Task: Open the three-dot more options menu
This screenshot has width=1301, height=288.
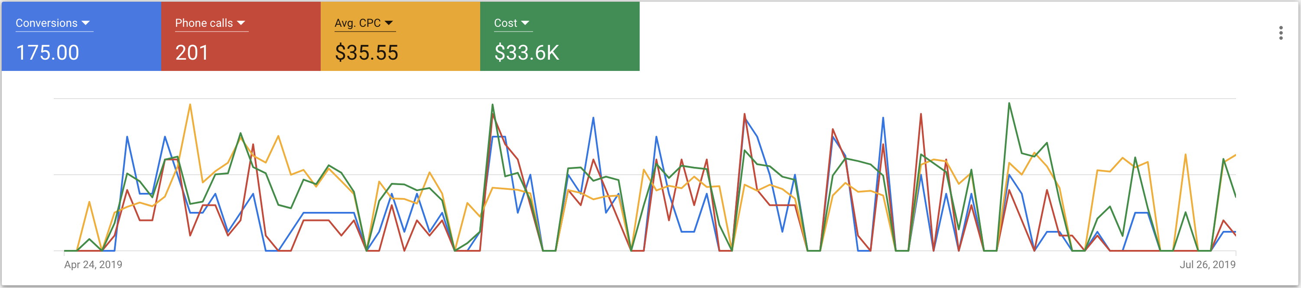Action: point(1280,33)
